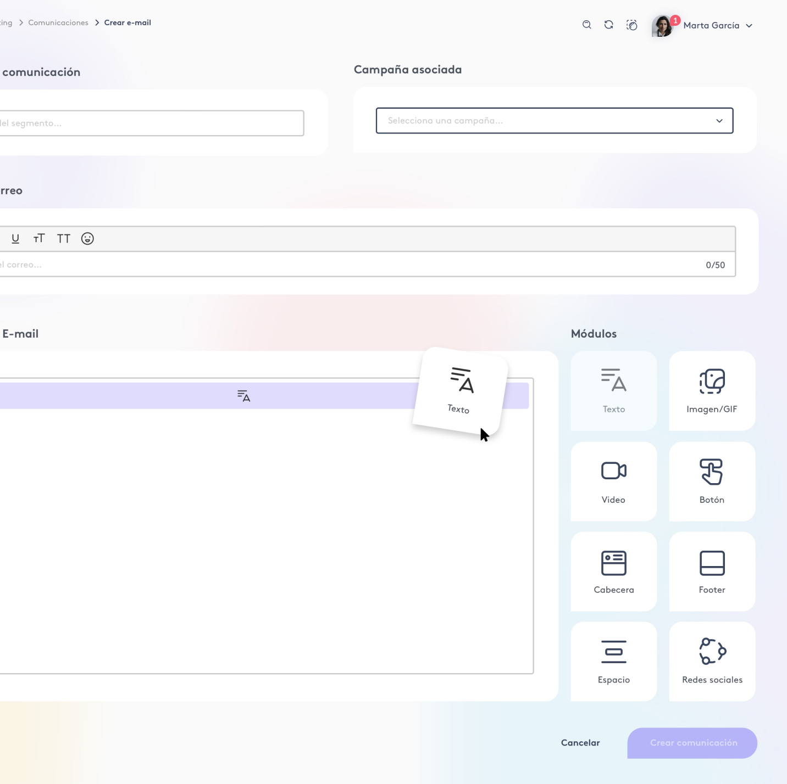Click the Crear comunicación button
Image resolution: width=787 pixels, height=784 pixels.
click(x=692, y=743)
